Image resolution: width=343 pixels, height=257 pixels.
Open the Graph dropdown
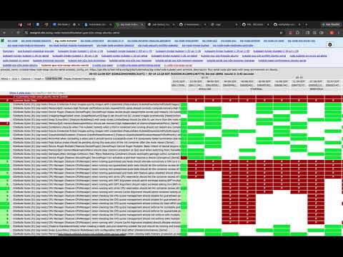[39, 79]
